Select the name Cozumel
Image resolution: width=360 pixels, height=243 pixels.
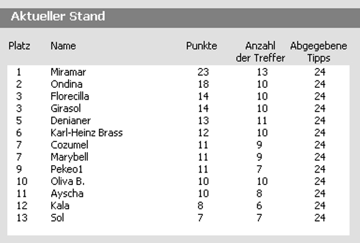(x=69, y=145)
